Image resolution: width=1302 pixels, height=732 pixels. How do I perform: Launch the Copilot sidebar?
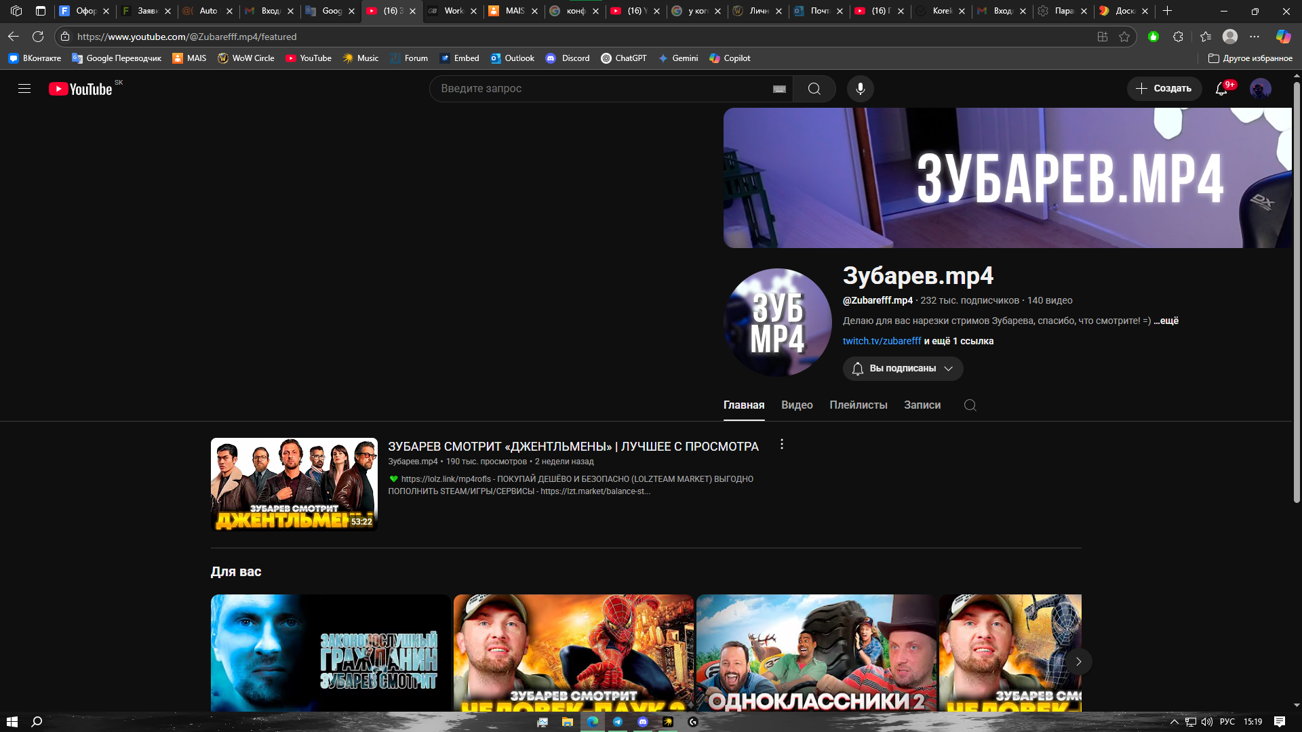pos(1283,37)
